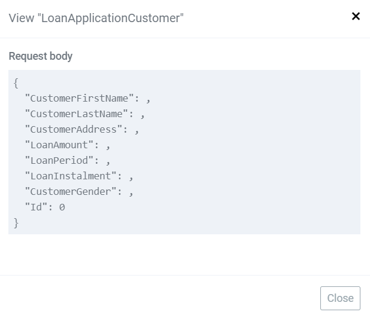
Task: Click the comma after "CustomerAddress":
Action: coord(137,132)
